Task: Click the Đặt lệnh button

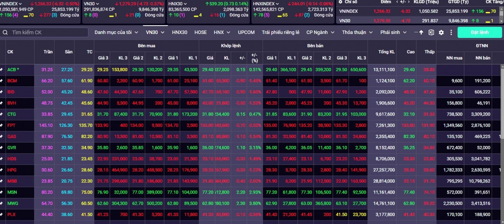Action: pos(479,33)
